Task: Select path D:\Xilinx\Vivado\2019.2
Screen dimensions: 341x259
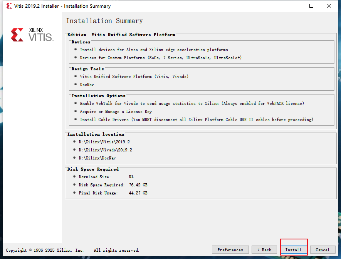Action: pyautogui.click(x=105, y=150)
